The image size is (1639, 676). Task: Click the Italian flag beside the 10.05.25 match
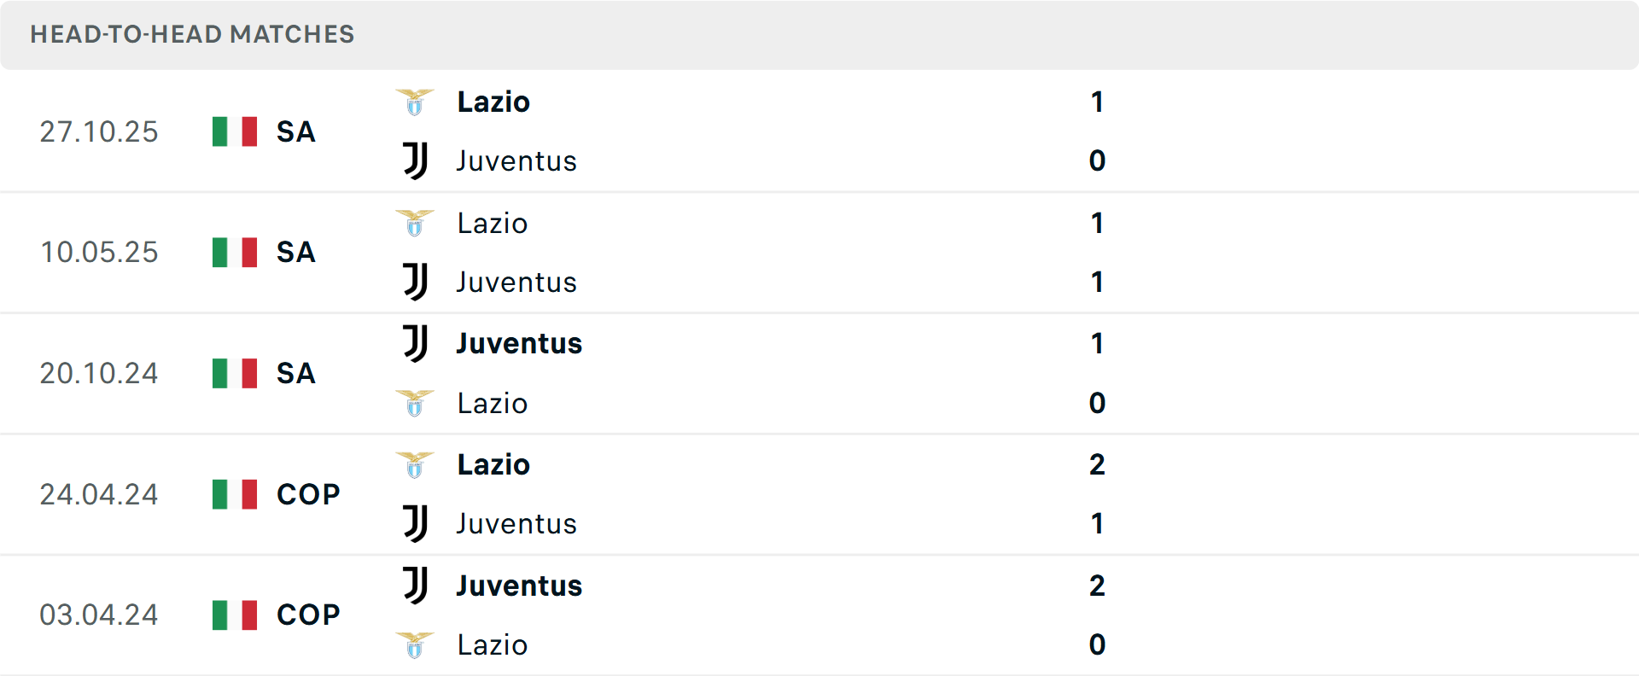pyautogui.click(x=234, y=252)
